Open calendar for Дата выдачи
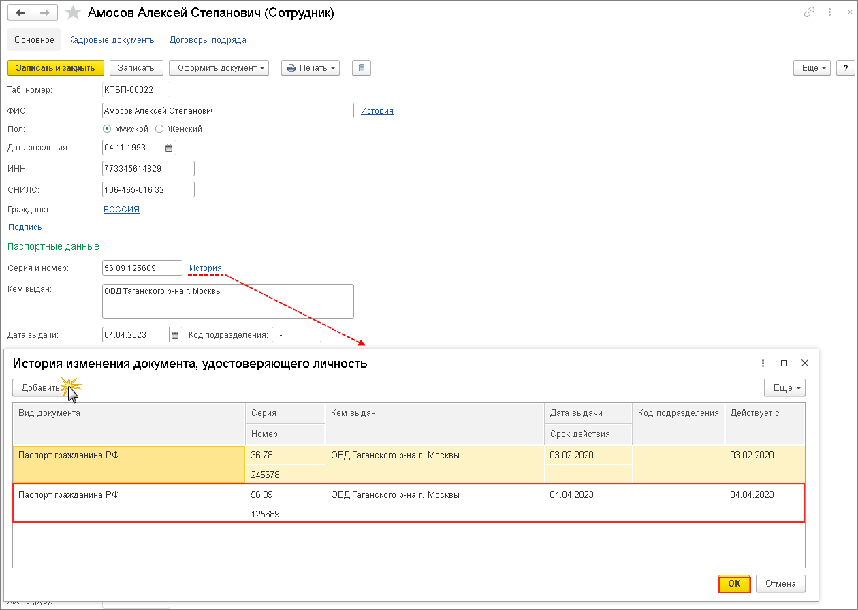Image resolution: width=858 pixels, height=610 pixels. click(x=176, y=335)
